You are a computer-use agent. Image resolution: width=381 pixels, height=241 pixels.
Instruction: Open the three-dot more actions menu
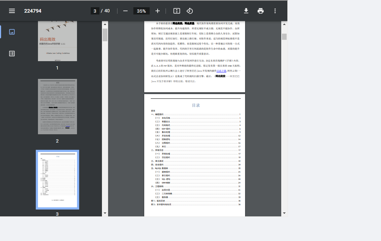click(275, 11)
